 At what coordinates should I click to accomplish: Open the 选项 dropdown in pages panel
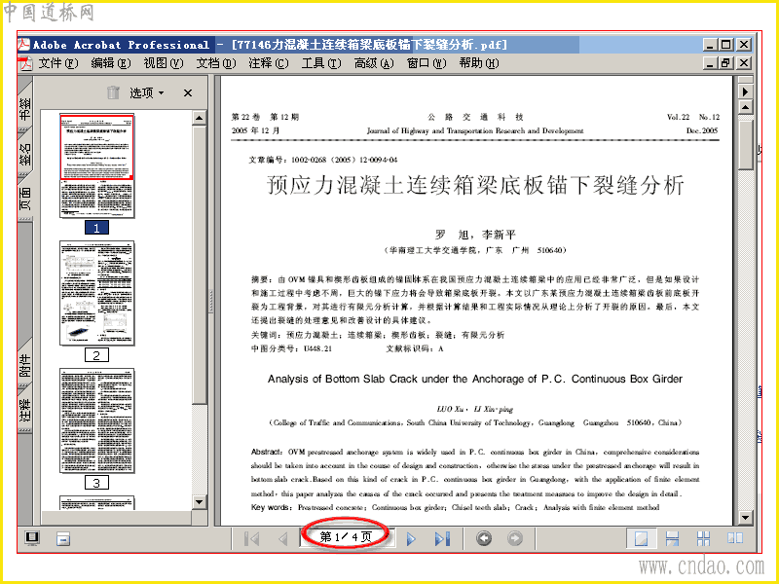coord(147,92)
